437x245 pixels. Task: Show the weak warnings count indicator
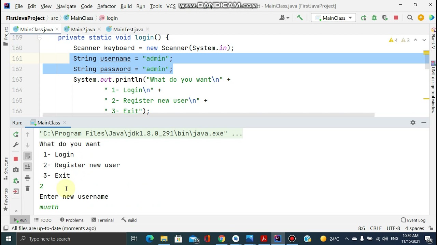405,40
